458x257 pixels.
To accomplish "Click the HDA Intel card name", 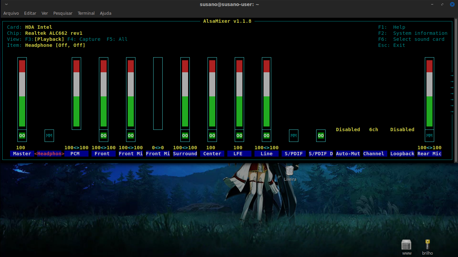I will 39,27.
